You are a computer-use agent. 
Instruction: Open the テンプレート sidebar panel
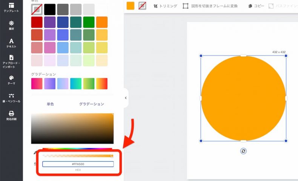point(11,7)
